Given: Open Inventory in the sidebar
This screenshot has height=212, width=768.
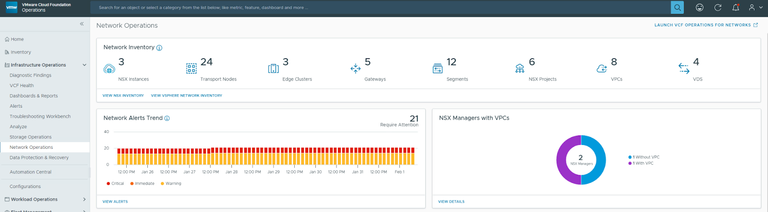Looking at the screenshot, I should pos(21,52).
